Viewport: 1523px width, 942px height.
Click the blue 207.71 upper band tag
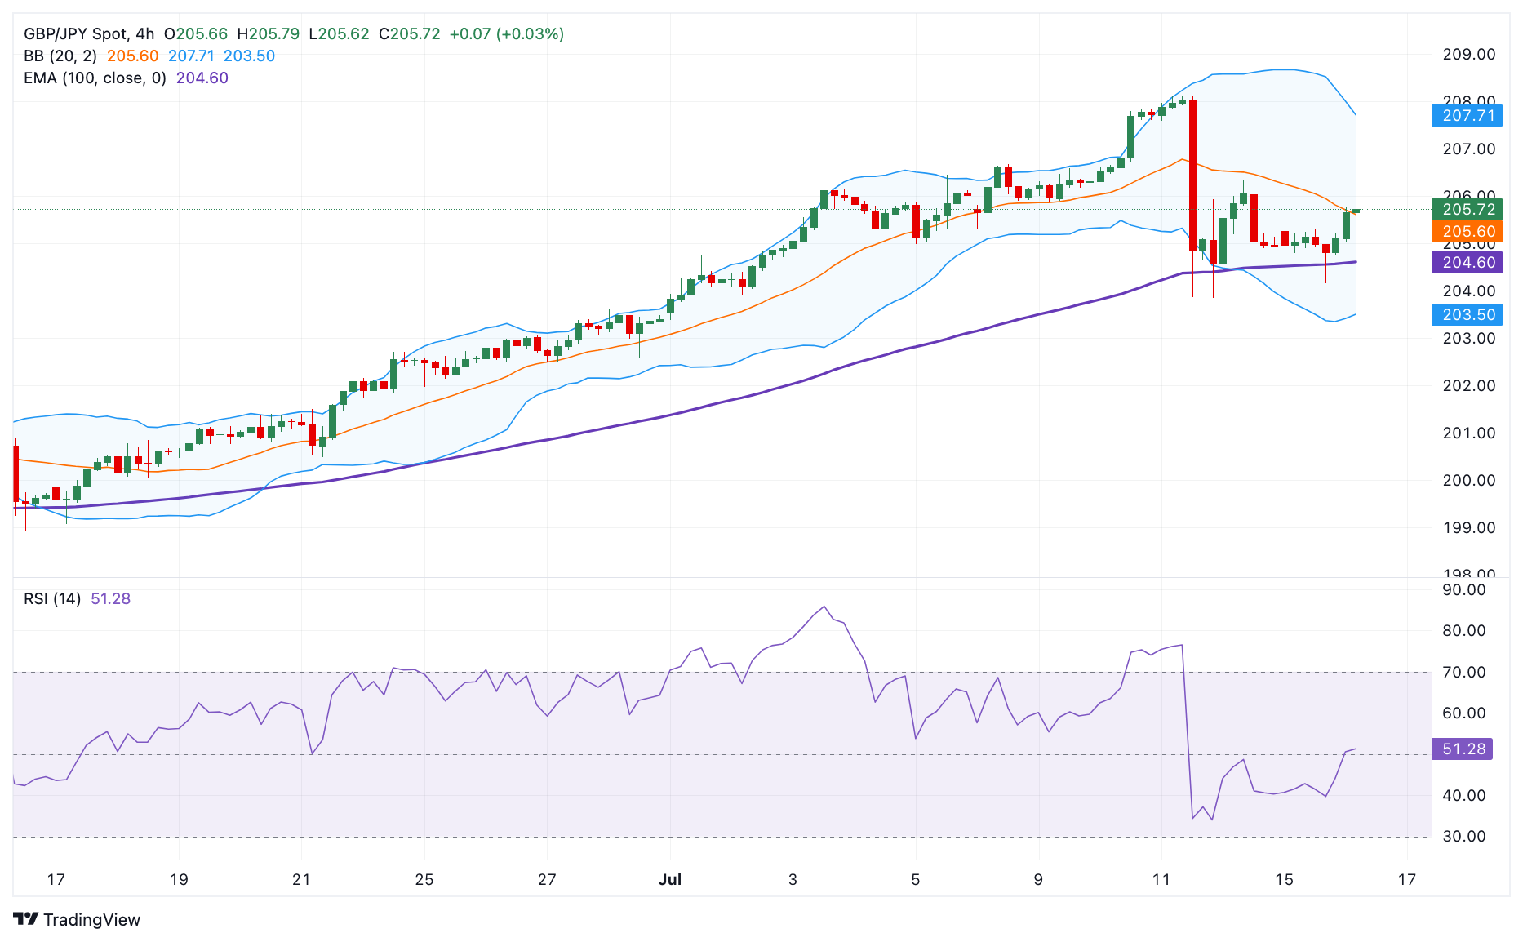1467,116
